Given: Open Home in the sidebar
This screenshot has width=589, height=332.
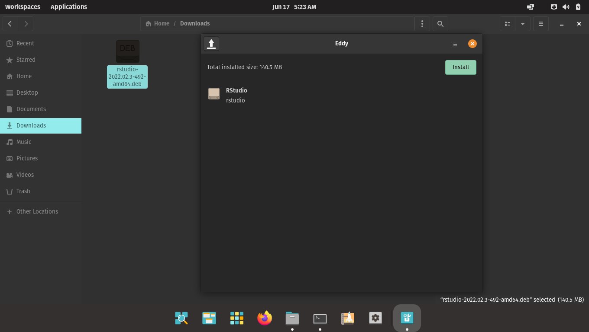Looking at the screenshot, I should pos(41,76).
